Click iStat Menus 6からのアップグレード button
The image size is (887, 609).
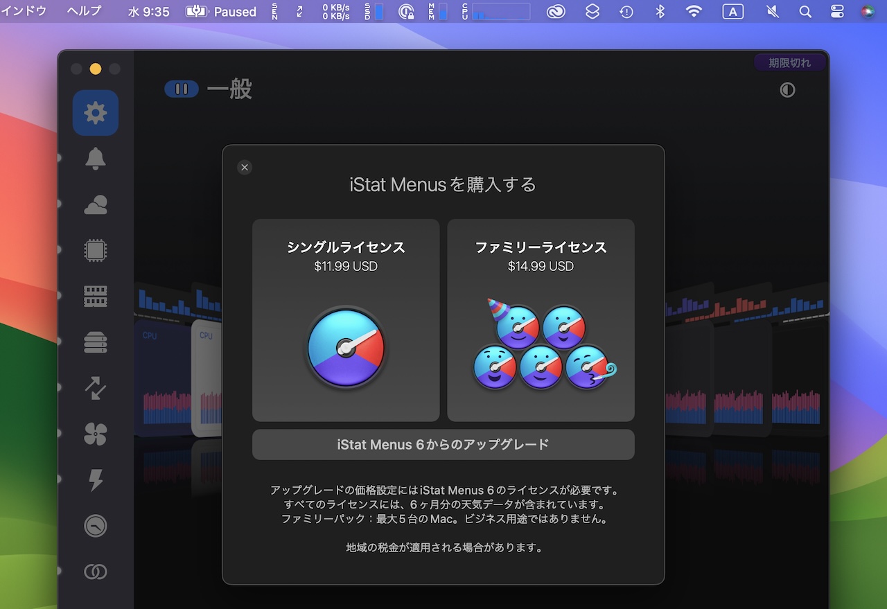443,445
